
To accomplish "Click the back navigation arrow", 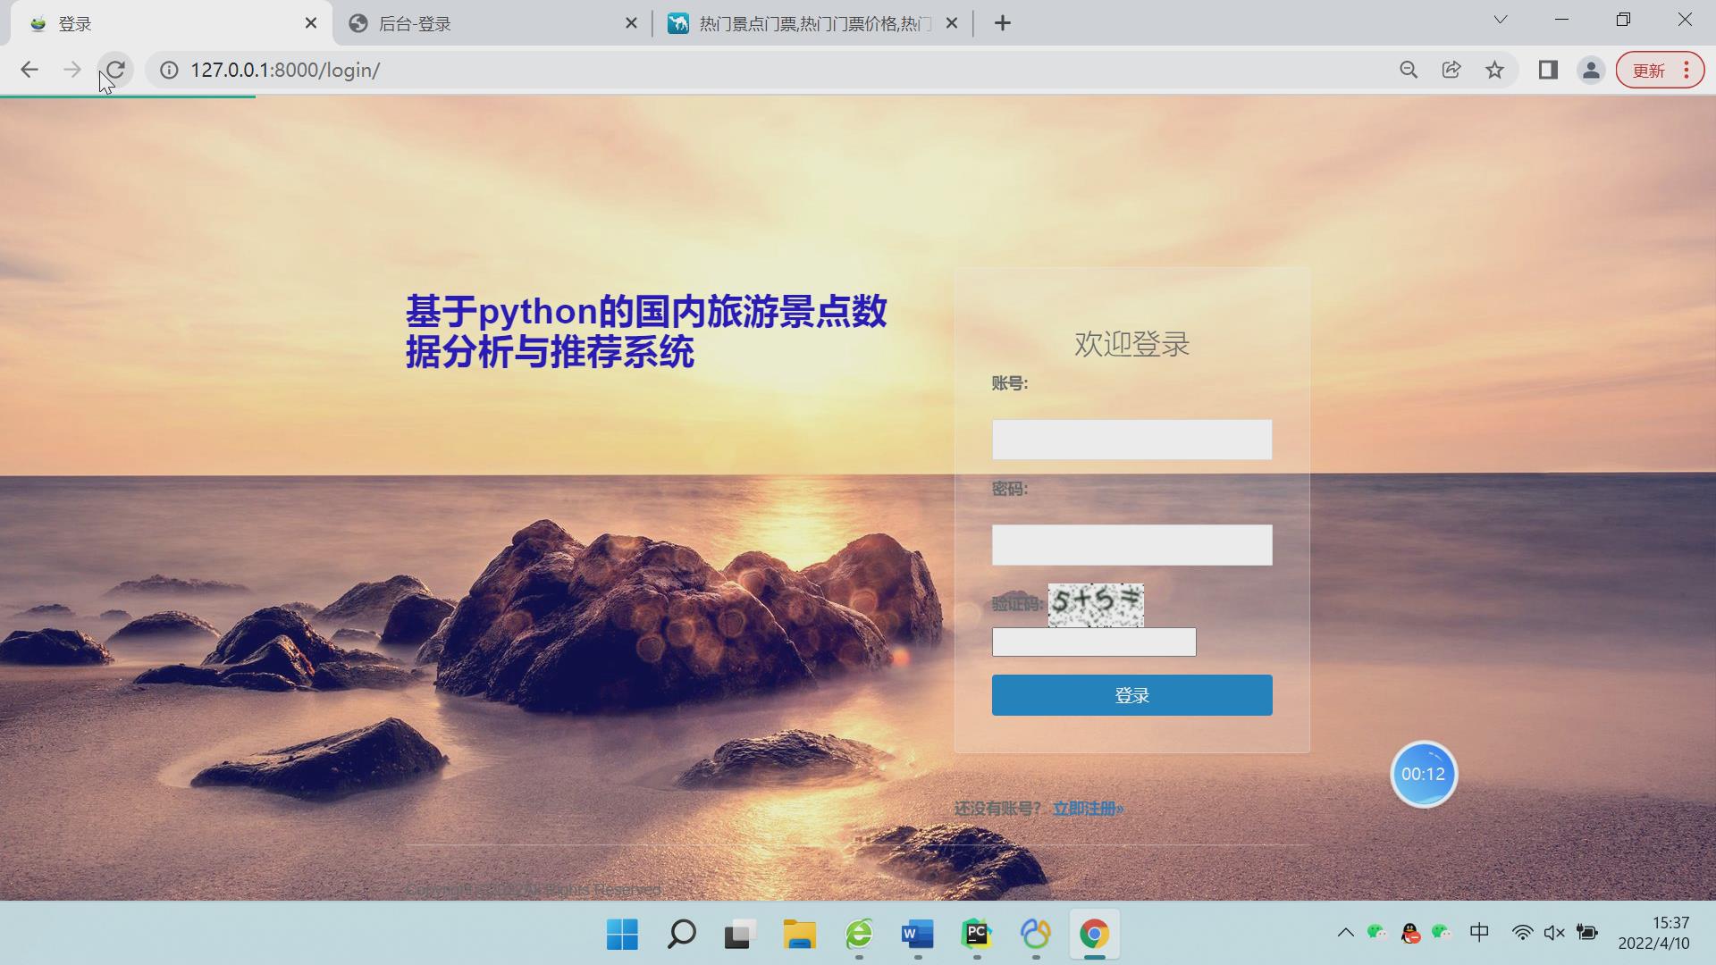I will (x=29, y=70).
